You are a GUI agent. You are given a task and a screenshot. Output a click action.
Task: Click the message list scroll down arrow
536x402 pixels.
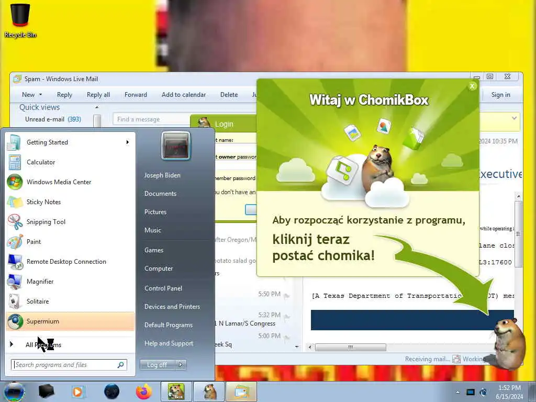(x=297, y=347)
